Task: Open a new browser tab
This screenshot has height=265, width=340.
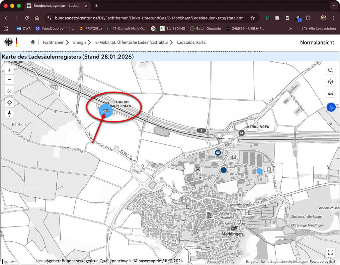Action: pyautogui.click(x=96, y=6)
